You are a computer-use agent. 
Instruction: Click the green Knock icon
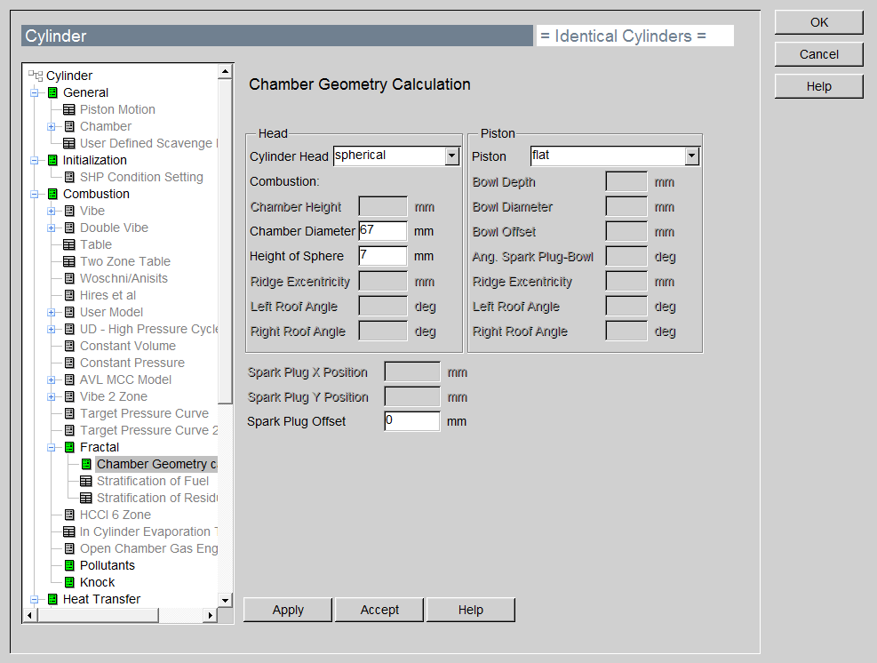[69, 582]
